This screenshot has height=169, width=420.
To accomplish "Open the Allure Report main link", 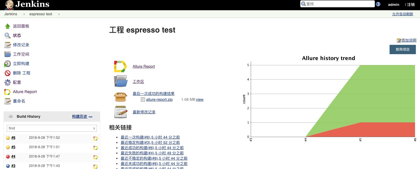I will tap(144, 66).
